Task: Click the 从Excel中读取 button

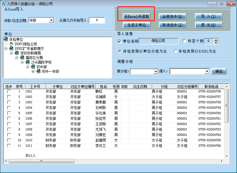Action: tap(137, 16)
